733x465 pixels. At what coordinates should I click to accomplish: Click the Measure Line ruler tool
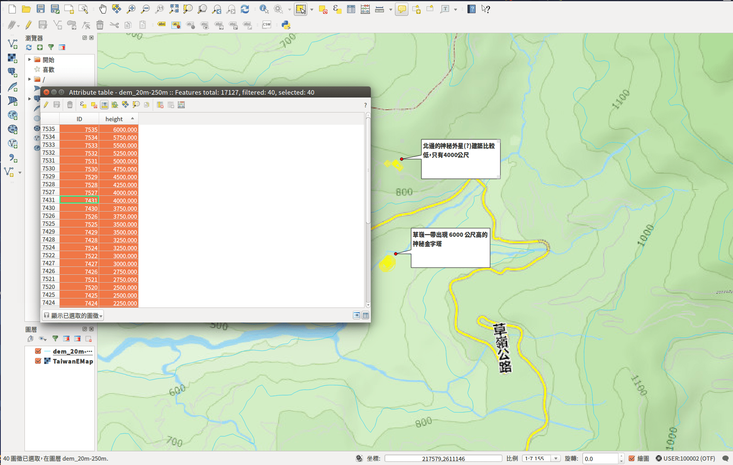pos(380,9)
